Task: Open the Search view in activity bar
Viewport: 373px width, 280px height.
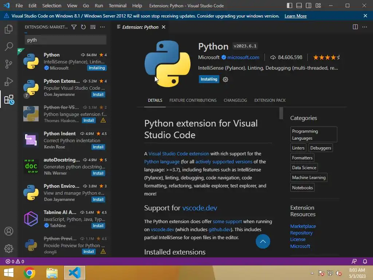Action: [x=9, y=46]
